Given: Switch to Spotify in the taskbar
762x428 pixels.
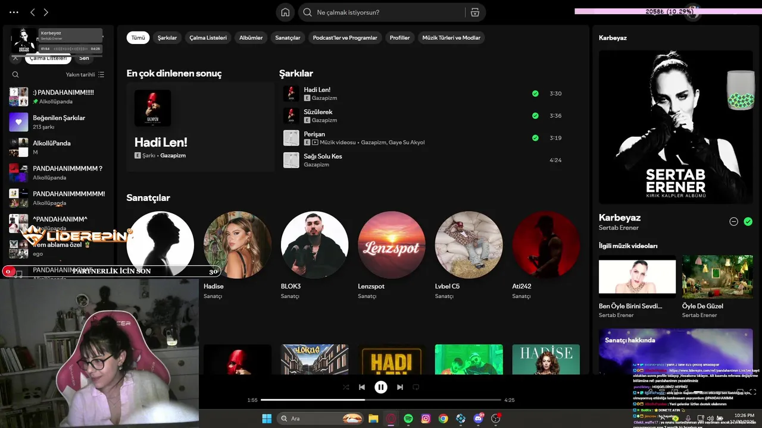Looking at the screenshot, I should pos(408,418).
